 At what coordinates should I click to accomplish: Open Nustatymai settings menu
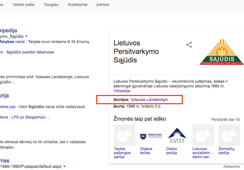point(78,5)
